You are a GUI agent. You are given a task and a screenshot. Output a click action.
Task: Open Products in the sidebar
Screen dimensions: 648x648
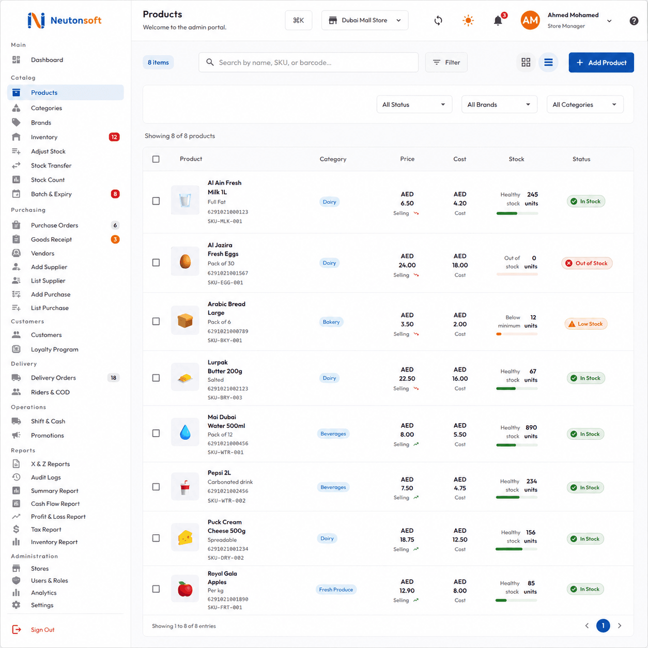(x=66, y=92)
